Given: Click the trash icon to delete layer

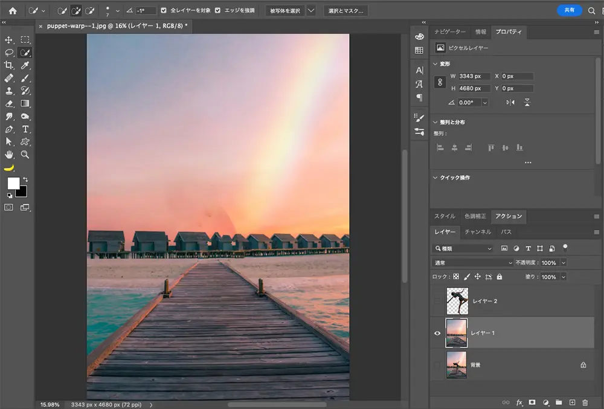Looking at the screenshot, I should point(585,402).
